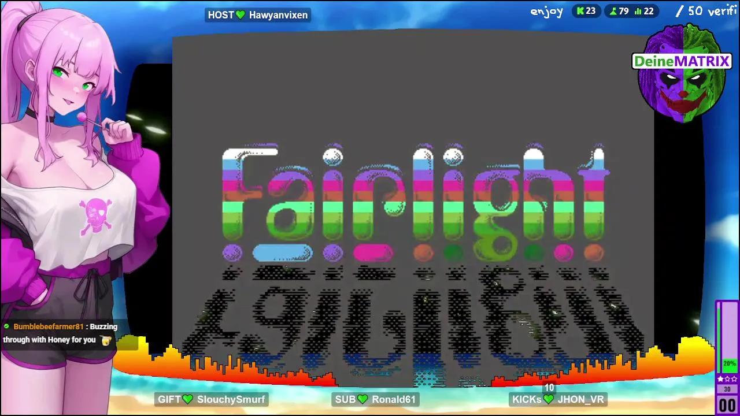
Task: Click the "through with Honey for you" chat text
Action: pyautogui.click(x=49, y=340)
